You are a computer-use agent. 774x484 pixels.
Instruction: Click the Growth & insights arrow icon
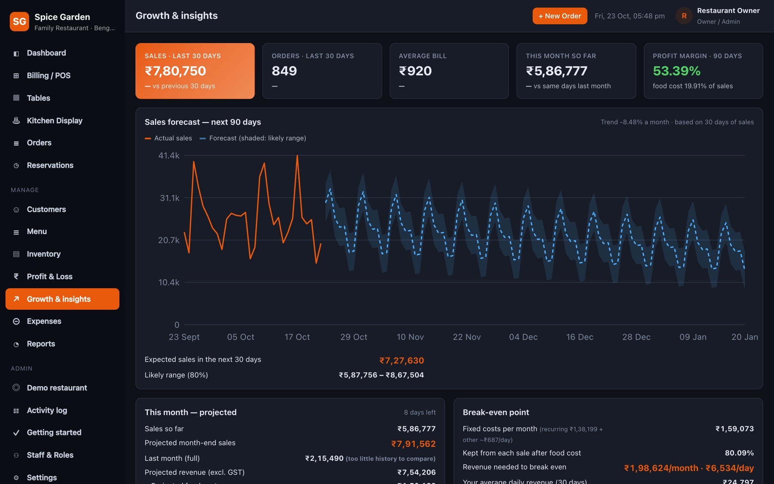(16, 299)
